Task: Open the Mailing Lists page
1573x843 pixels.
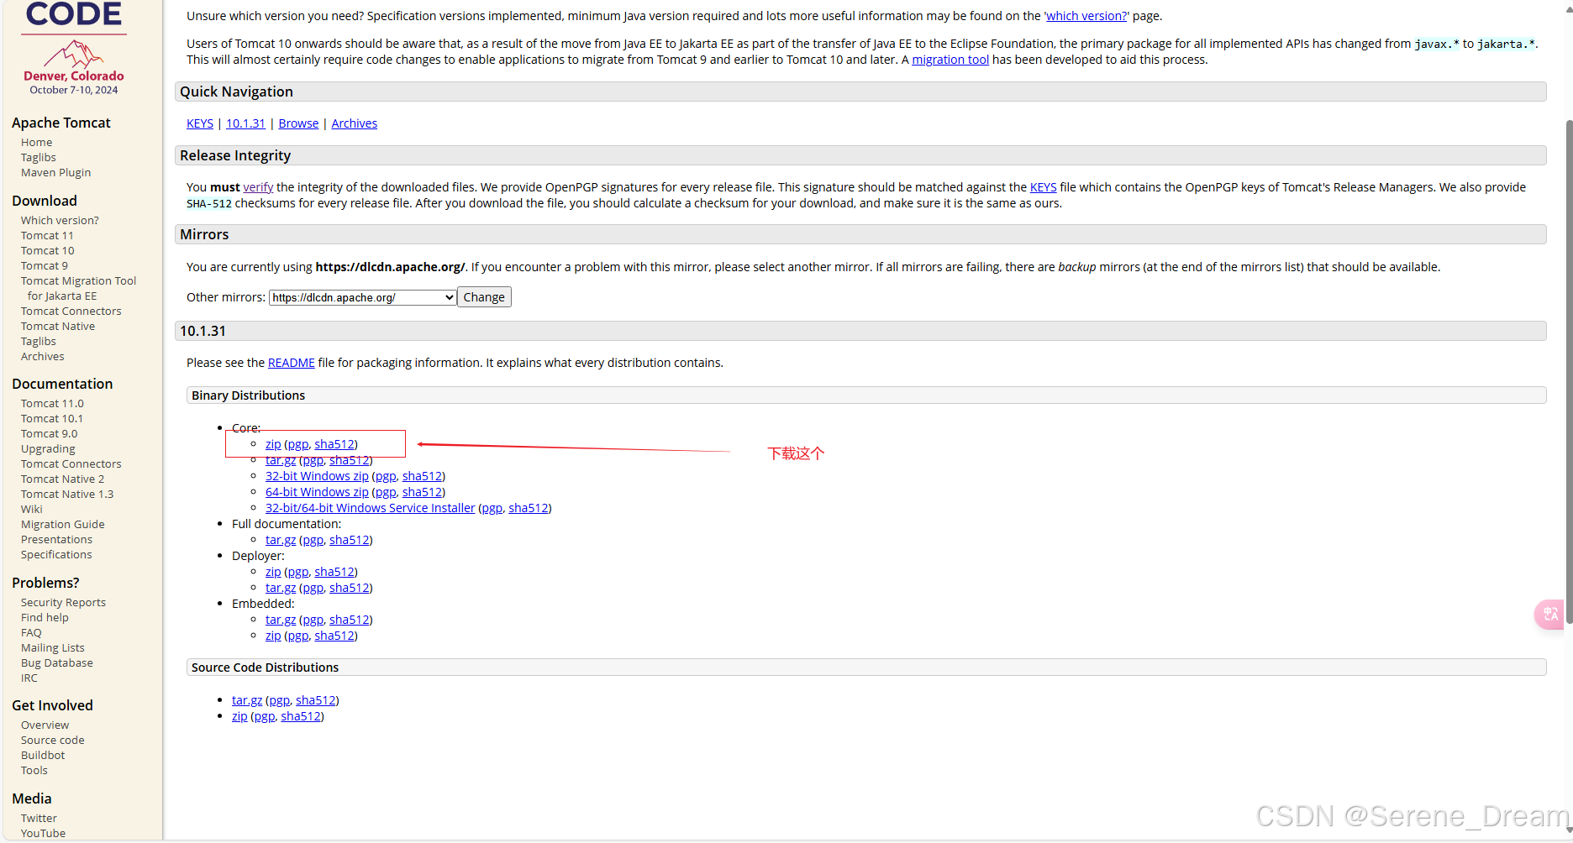Action: pos(52,648)
